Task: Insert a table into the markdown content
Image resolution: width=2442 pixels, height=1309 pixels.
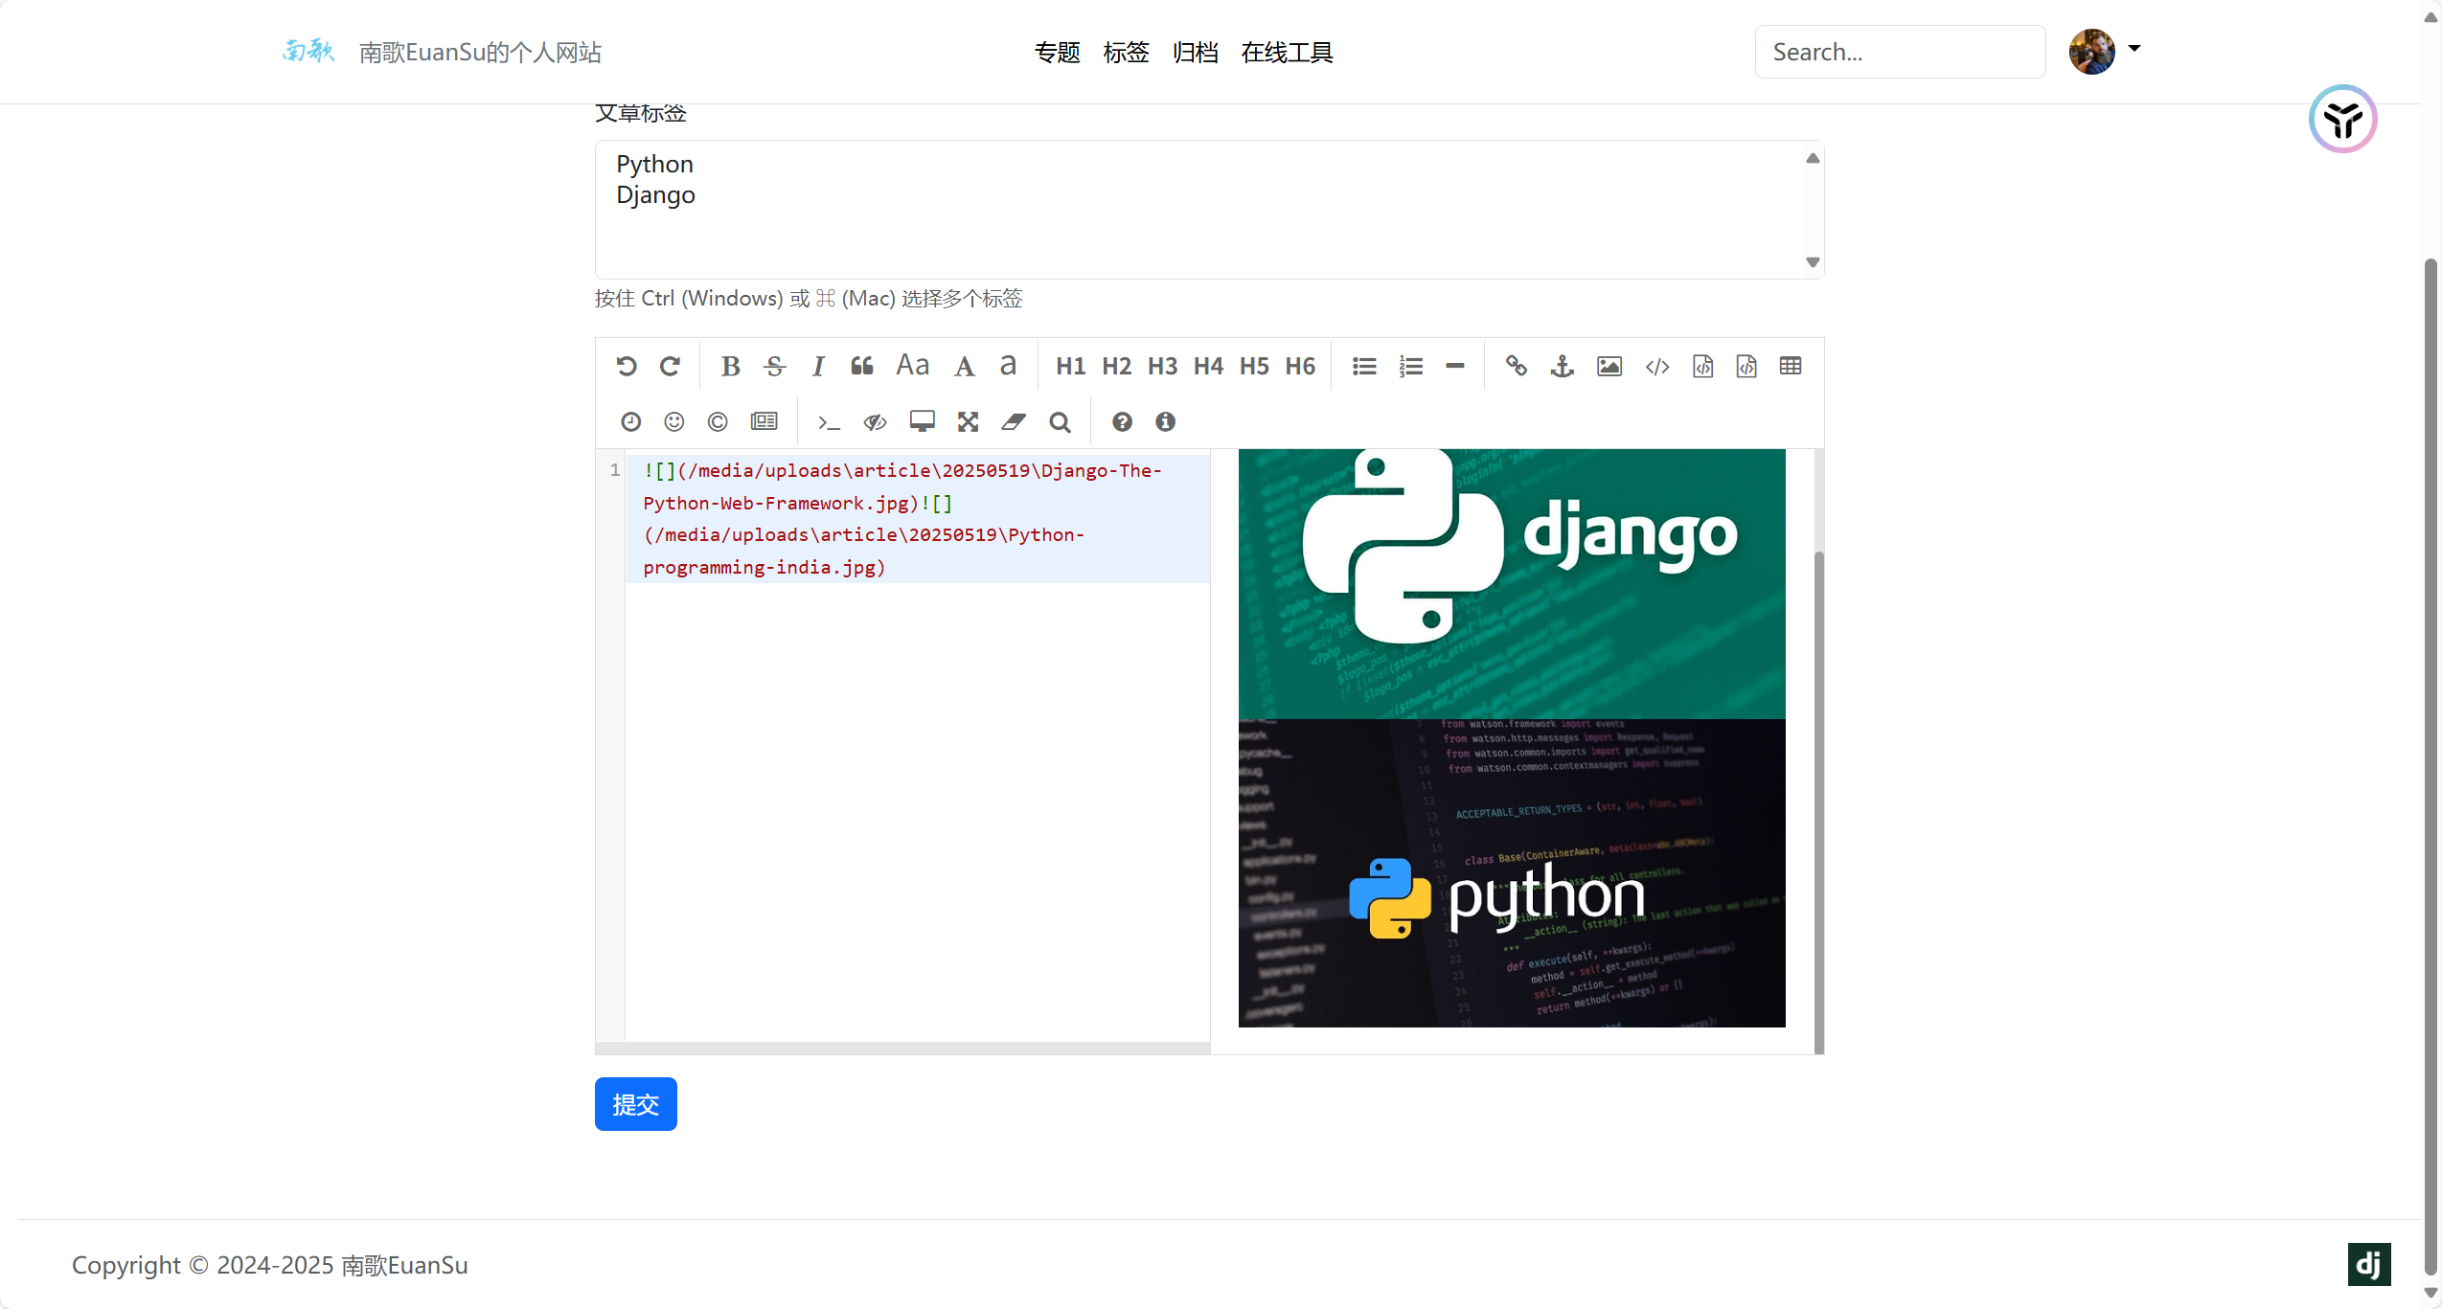Action: pos(1790,366)
